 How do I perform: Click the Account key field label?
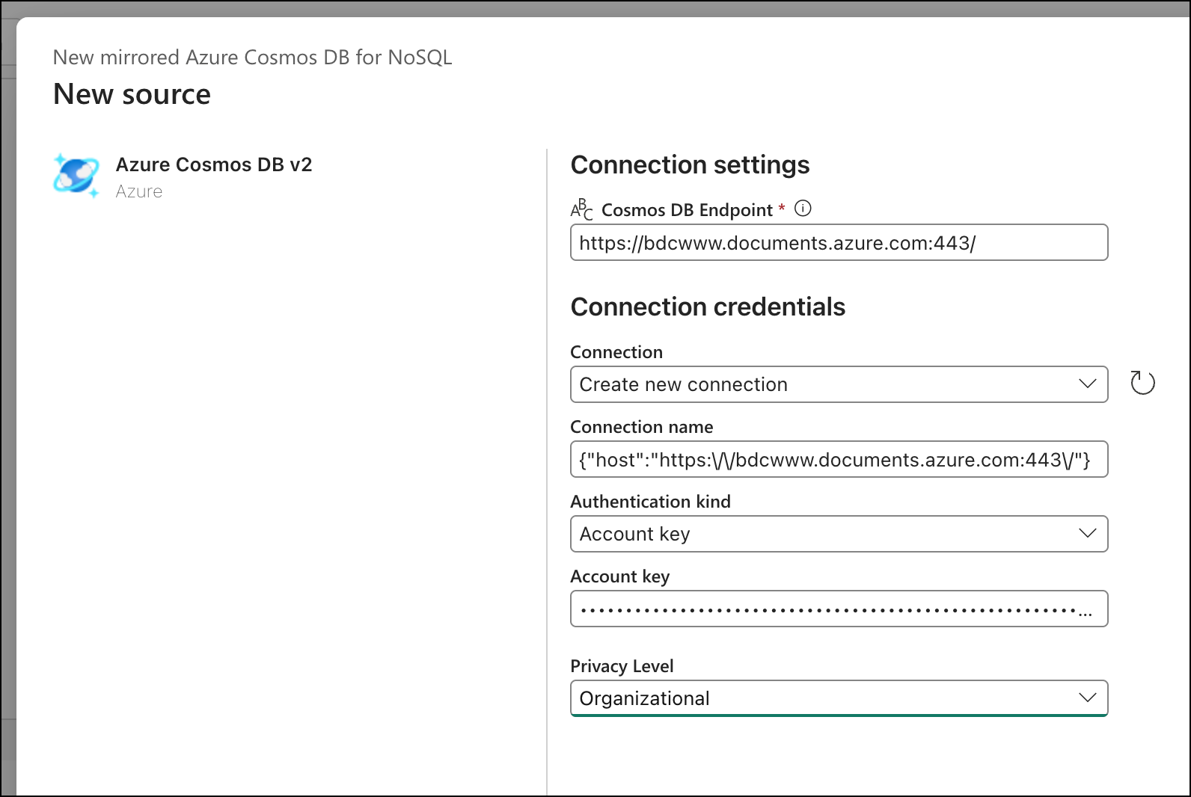click(620, 576)
